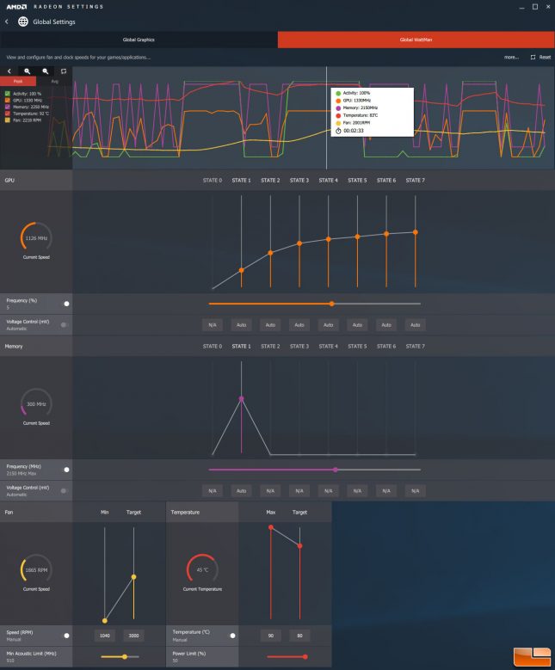Click the Current Temperature gauge

pos(202,569)
